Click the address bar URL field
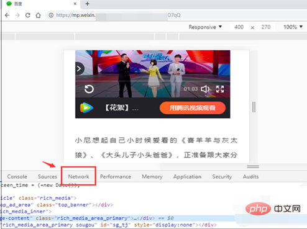 point(176,15)
